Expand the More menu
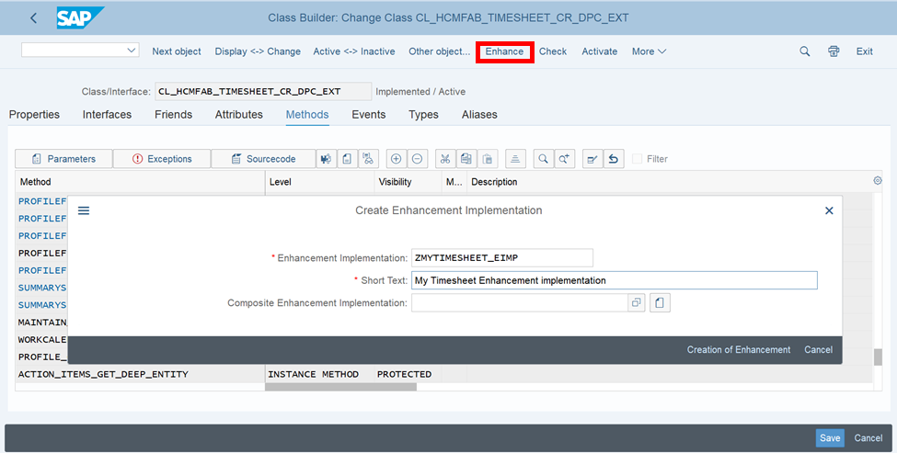This screenshot has height=453, width=897. click(x=649, y=51)
